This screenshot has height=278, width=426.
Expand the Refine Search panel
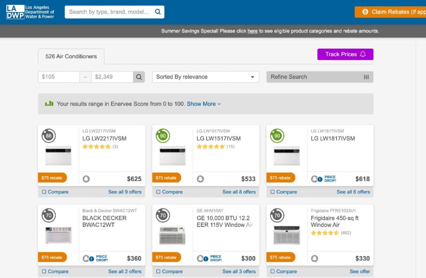pyautogui.click(x=320, y=77)
